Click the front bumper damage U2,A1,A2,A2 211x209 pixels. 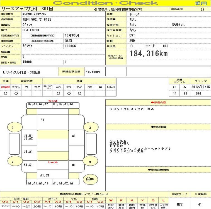[x=38, y=104]
